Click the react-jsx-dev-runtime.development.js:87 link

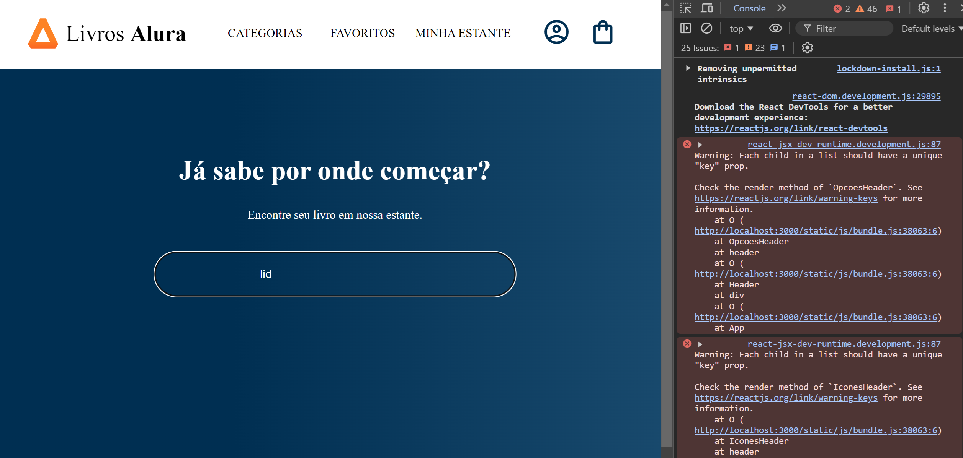844,144
